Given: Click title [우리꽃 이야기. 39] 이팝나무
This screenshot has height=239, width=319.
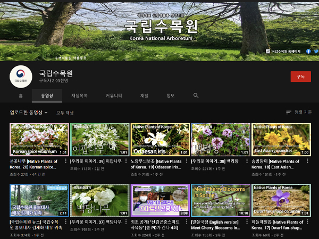Looking at the screenshot, I should [x=96, y=161].
